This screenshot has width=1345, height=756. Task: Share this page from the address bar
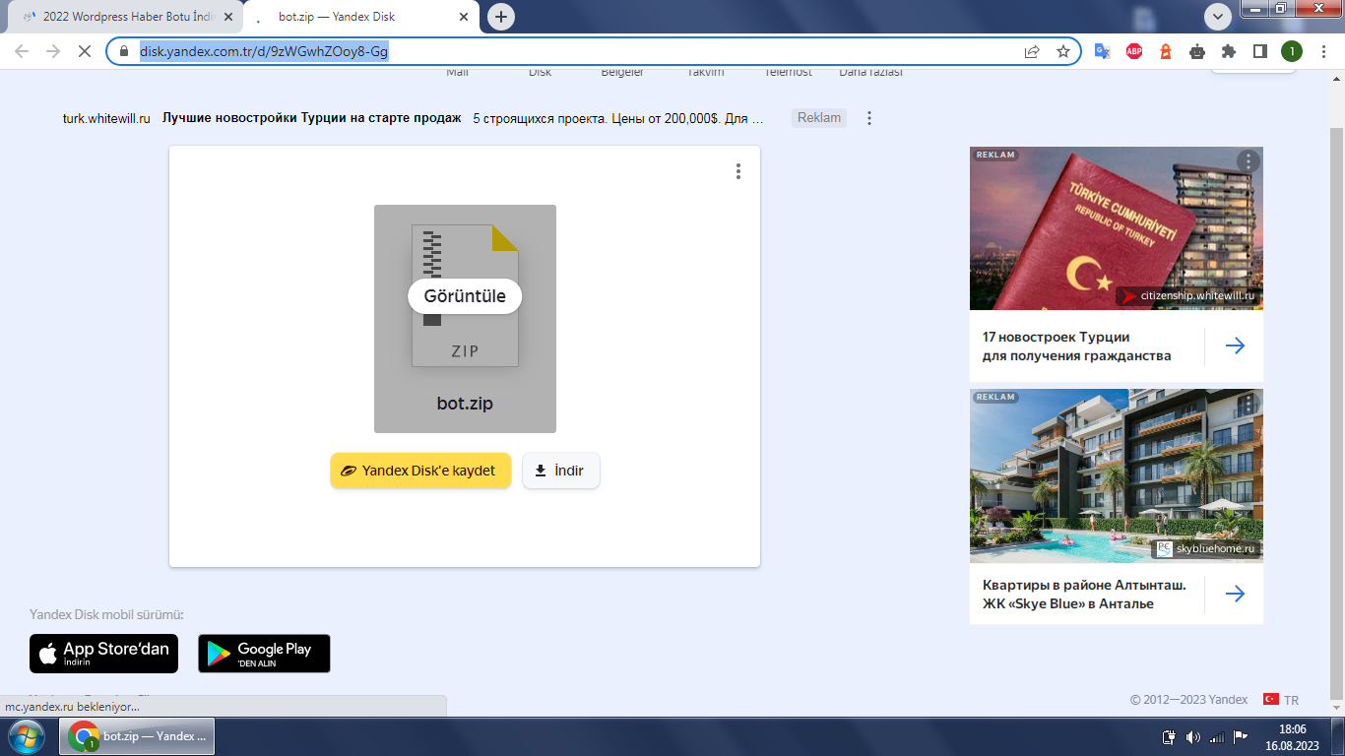1032,51
